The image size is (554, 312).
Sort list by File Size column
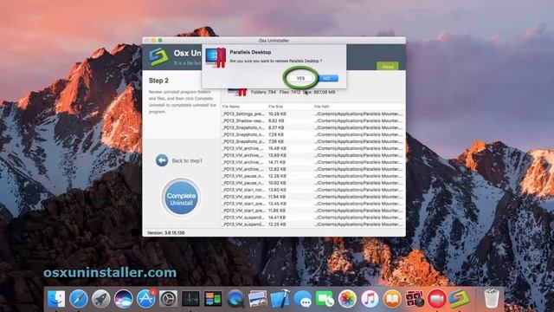275,106
